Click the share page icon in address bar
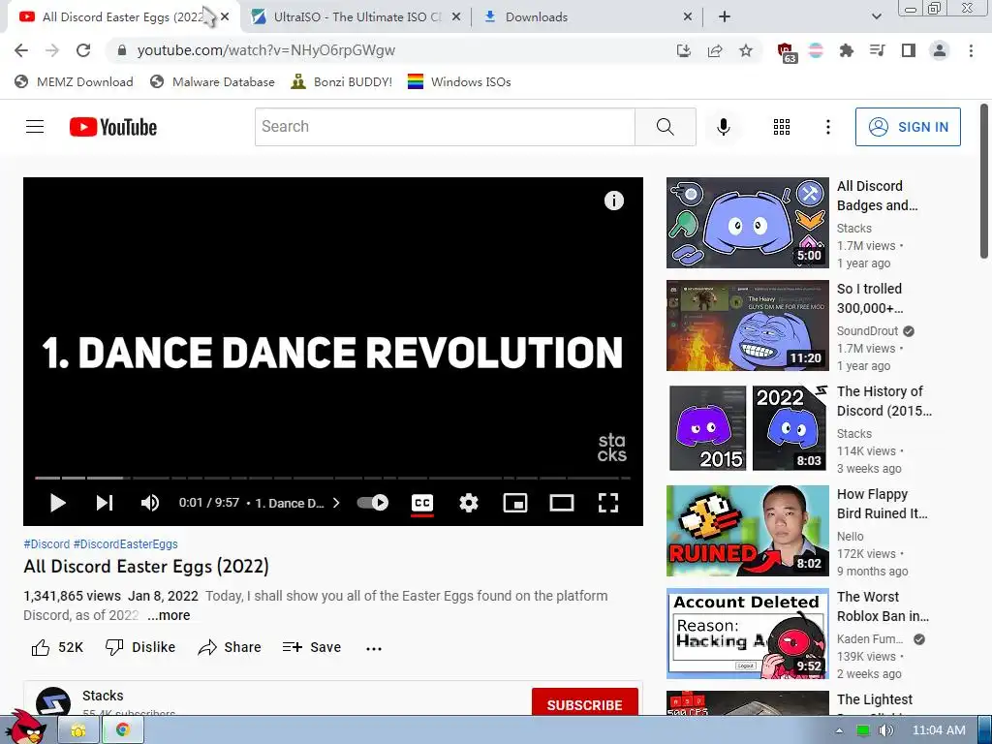 tap(715, 50)
